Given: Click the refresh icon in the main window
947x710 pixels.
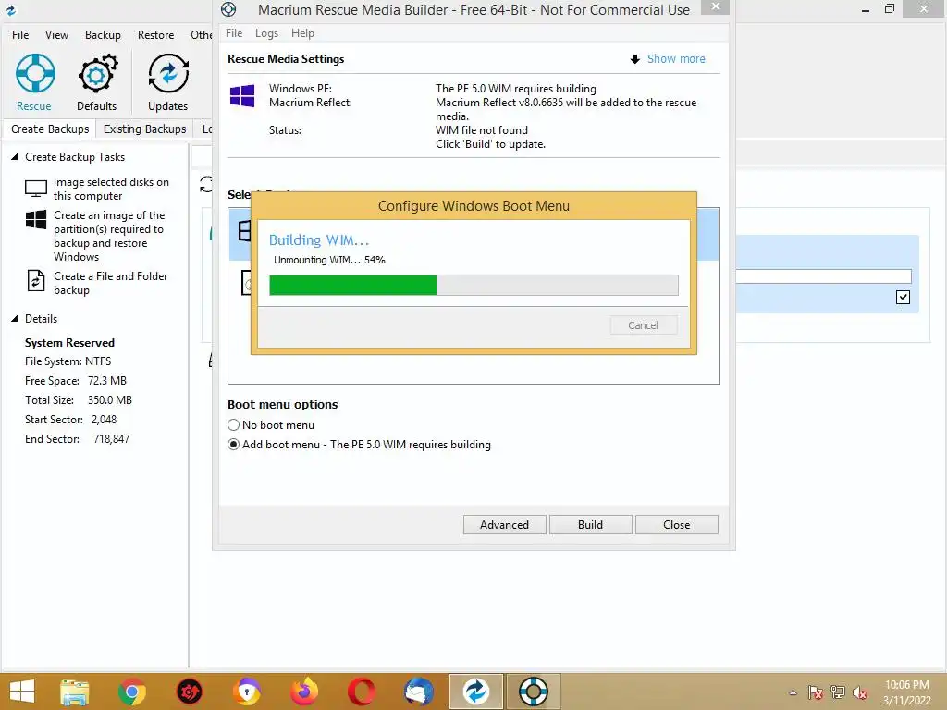Looking at the screenshot, I should [x=206, y=184].
